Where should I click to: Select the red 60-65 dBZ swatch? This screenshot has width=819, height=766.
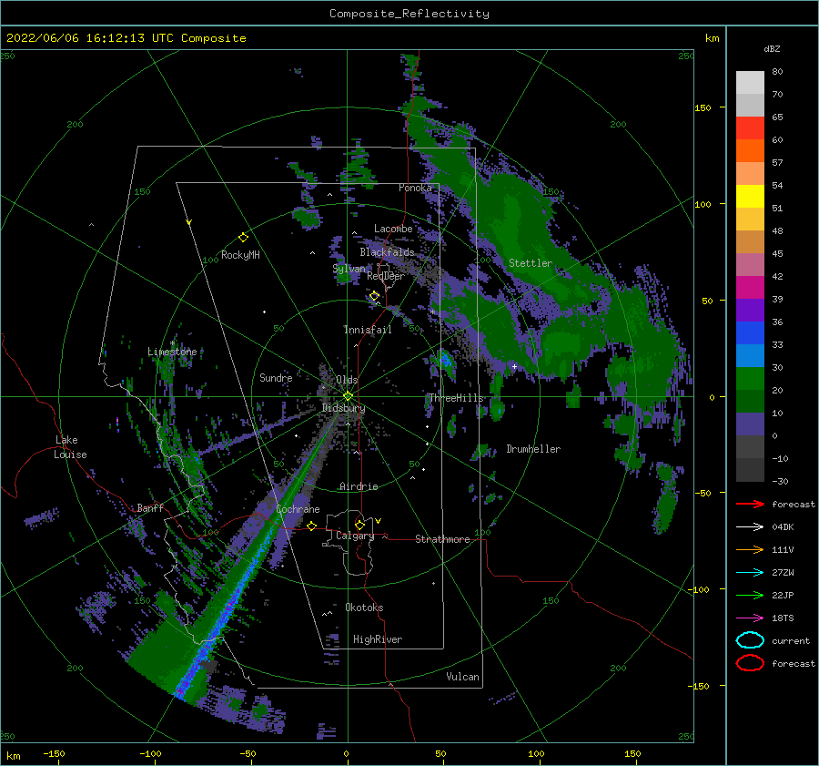[x=750, y=128]
